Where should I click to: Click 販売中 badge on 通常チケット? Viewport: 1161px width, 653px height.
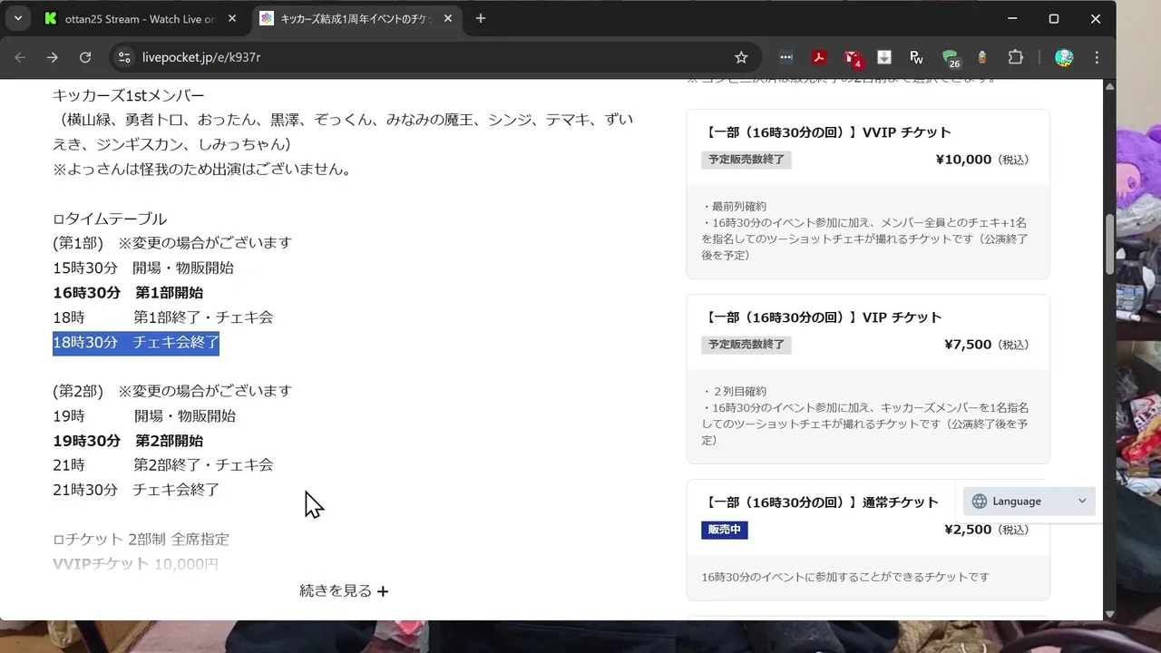725,530
